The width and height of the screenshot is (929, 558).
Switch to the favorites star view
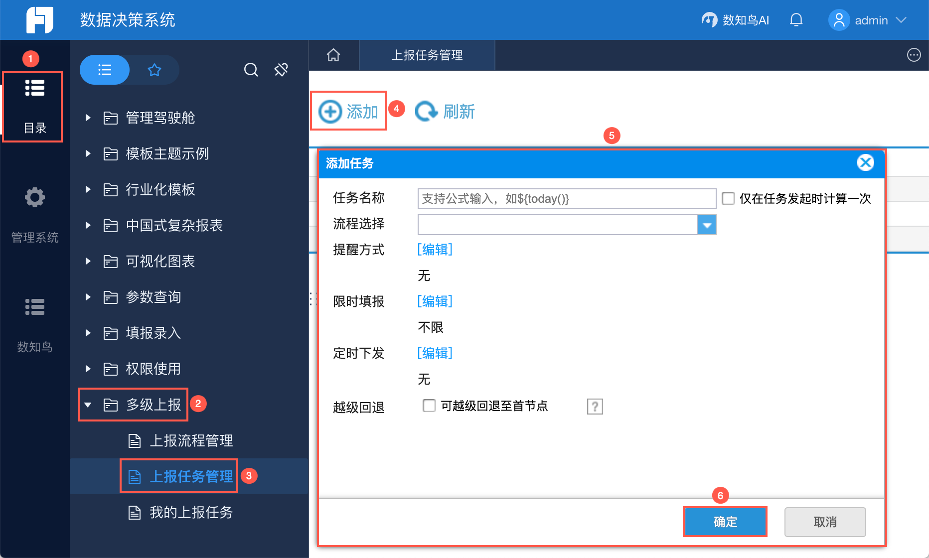pyautogui.click(x=155, y=70)
